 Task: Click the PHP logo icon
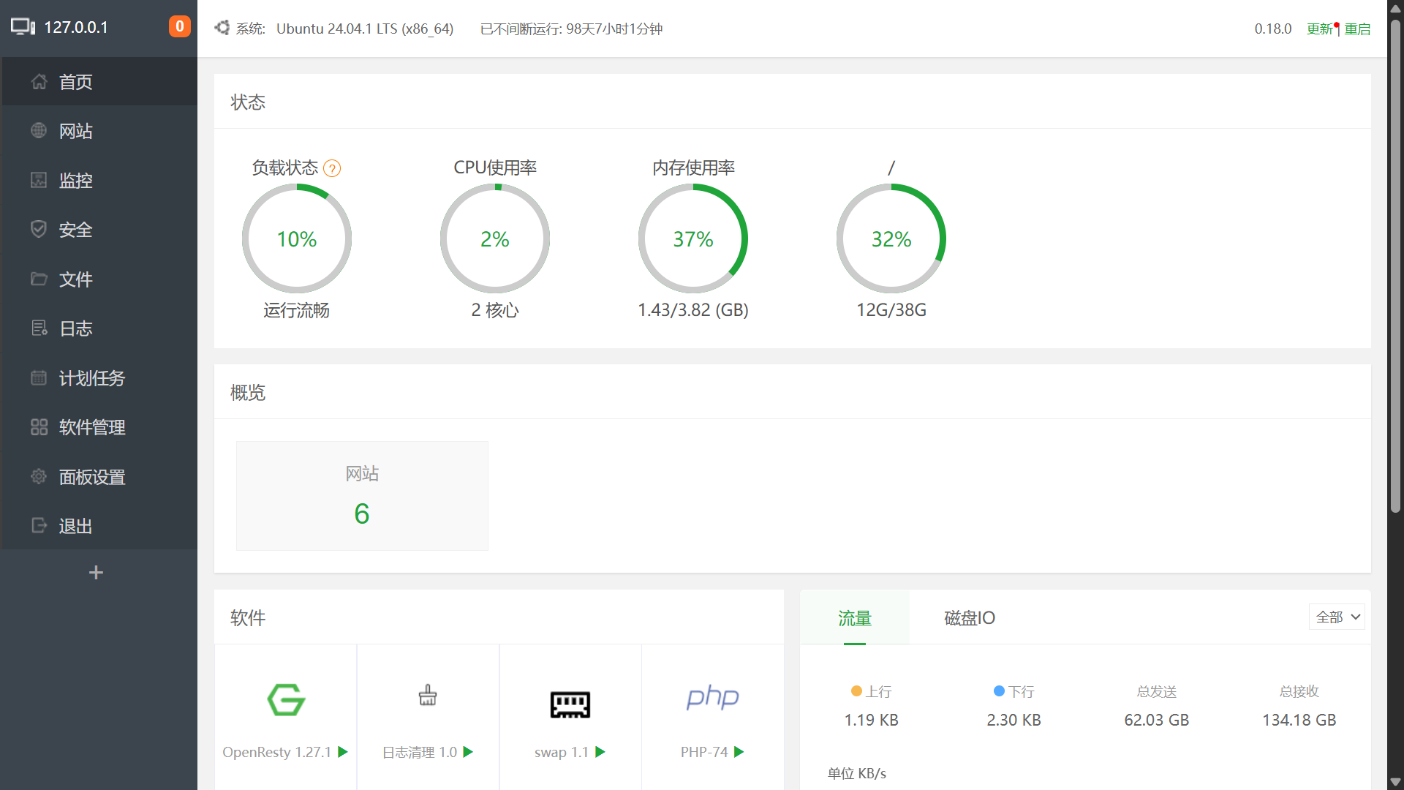click(712, 697)
